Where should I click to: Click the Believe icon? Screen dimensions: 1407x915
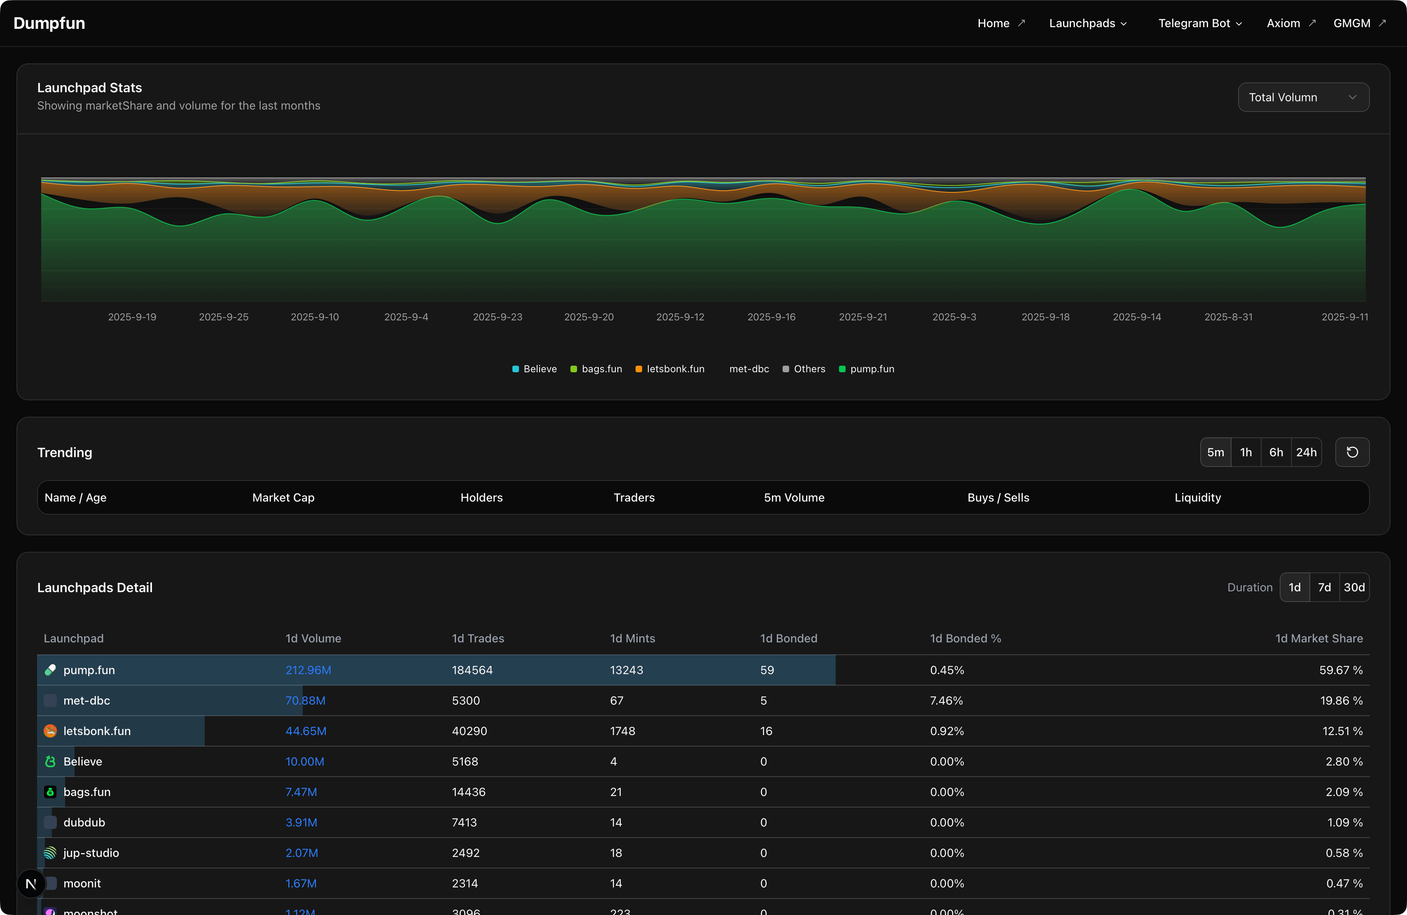pyautogui.click(x=50, y=761)
